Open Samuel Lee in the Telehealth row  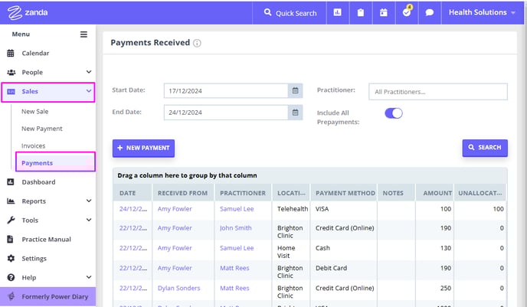[x=237, y=209]
